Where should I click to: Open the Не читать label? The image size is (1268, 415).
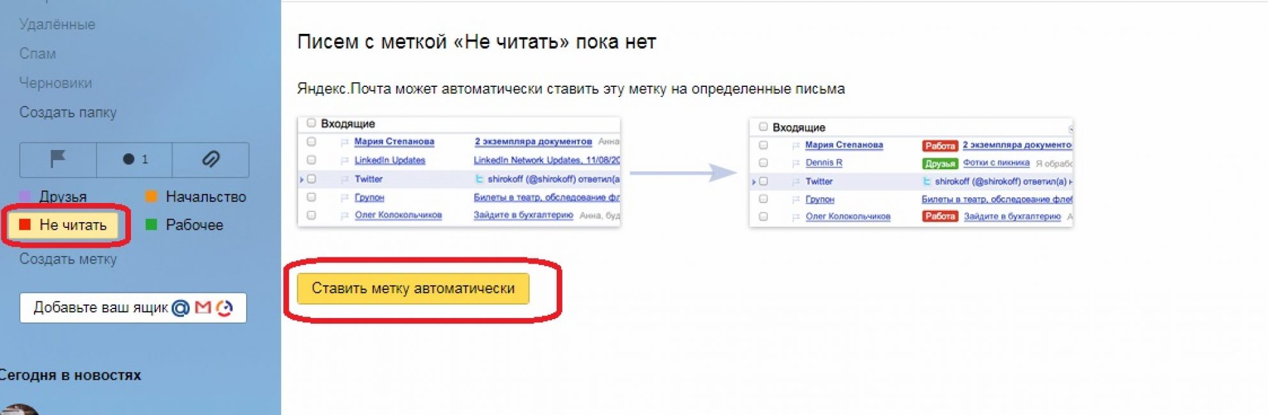[x=64, y=225]
